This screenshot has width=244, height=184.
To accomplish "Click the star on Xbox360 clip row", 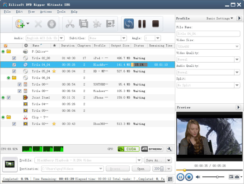I will [54, 124].
